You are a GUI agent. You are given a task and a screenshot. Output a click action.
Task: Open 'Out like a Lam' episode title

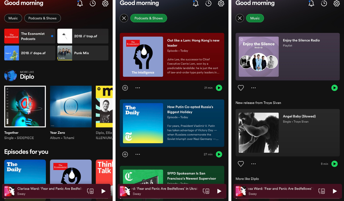193,43
